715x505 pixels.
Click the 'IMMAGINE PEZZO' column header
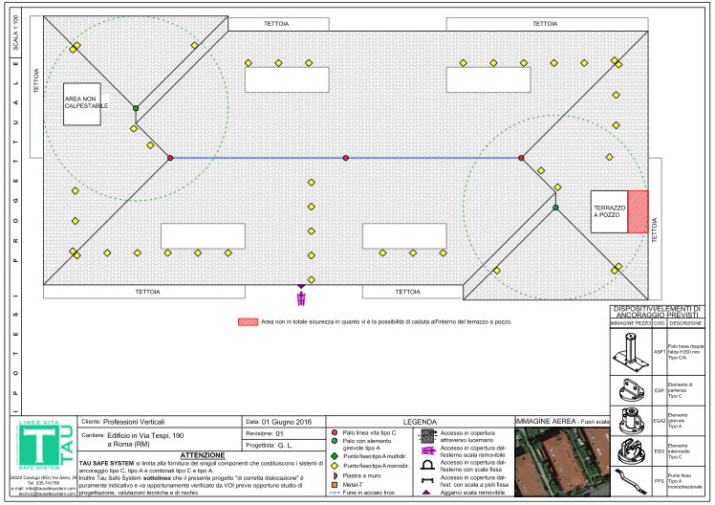point(631,323)
